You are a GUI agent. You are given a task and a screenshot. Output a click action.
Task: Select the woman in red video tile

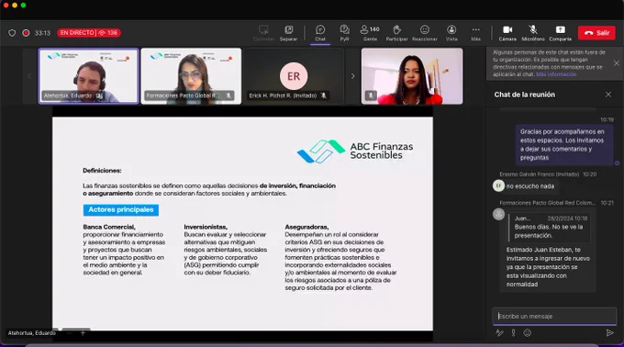pyautogui.click(x=412, y=76)
